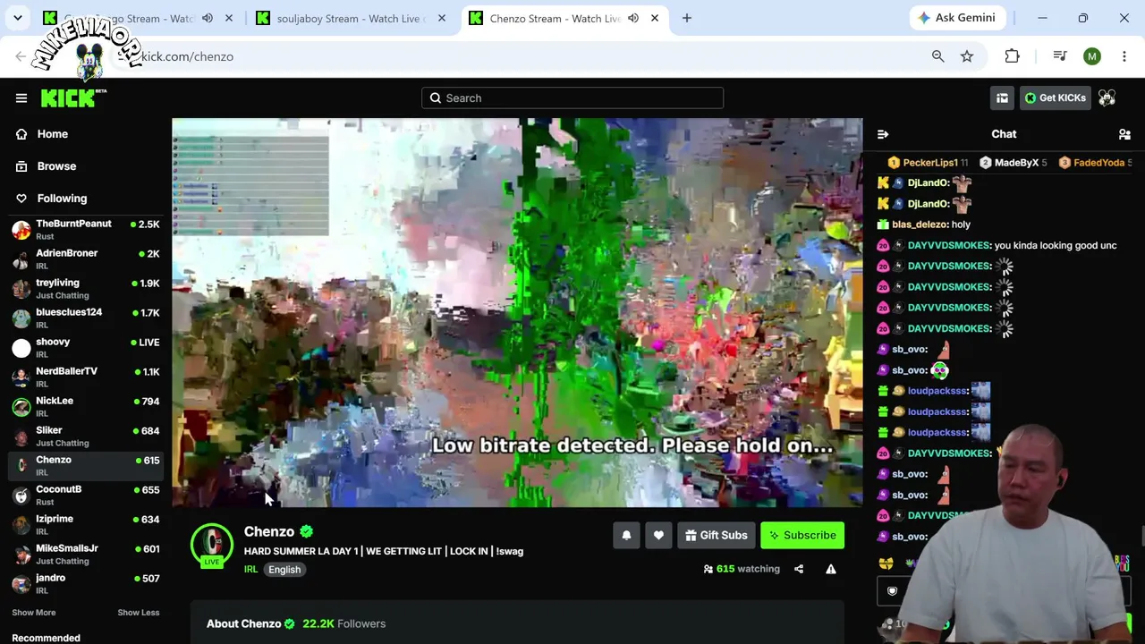Collapse the list with Show Less

pos(139,613)
